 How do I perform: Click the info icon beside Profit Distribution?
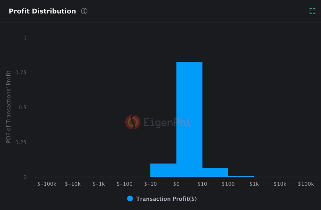(x=84, y=11)
